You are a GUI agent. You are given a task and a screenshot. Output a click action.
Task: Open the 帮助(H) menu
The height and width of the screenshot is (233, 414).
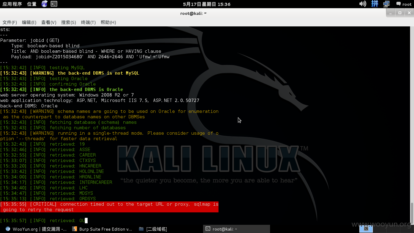point(108,22)
